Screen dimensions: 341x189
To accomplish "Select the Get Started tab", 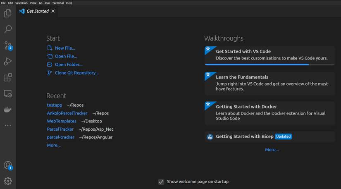I will 36,11.
